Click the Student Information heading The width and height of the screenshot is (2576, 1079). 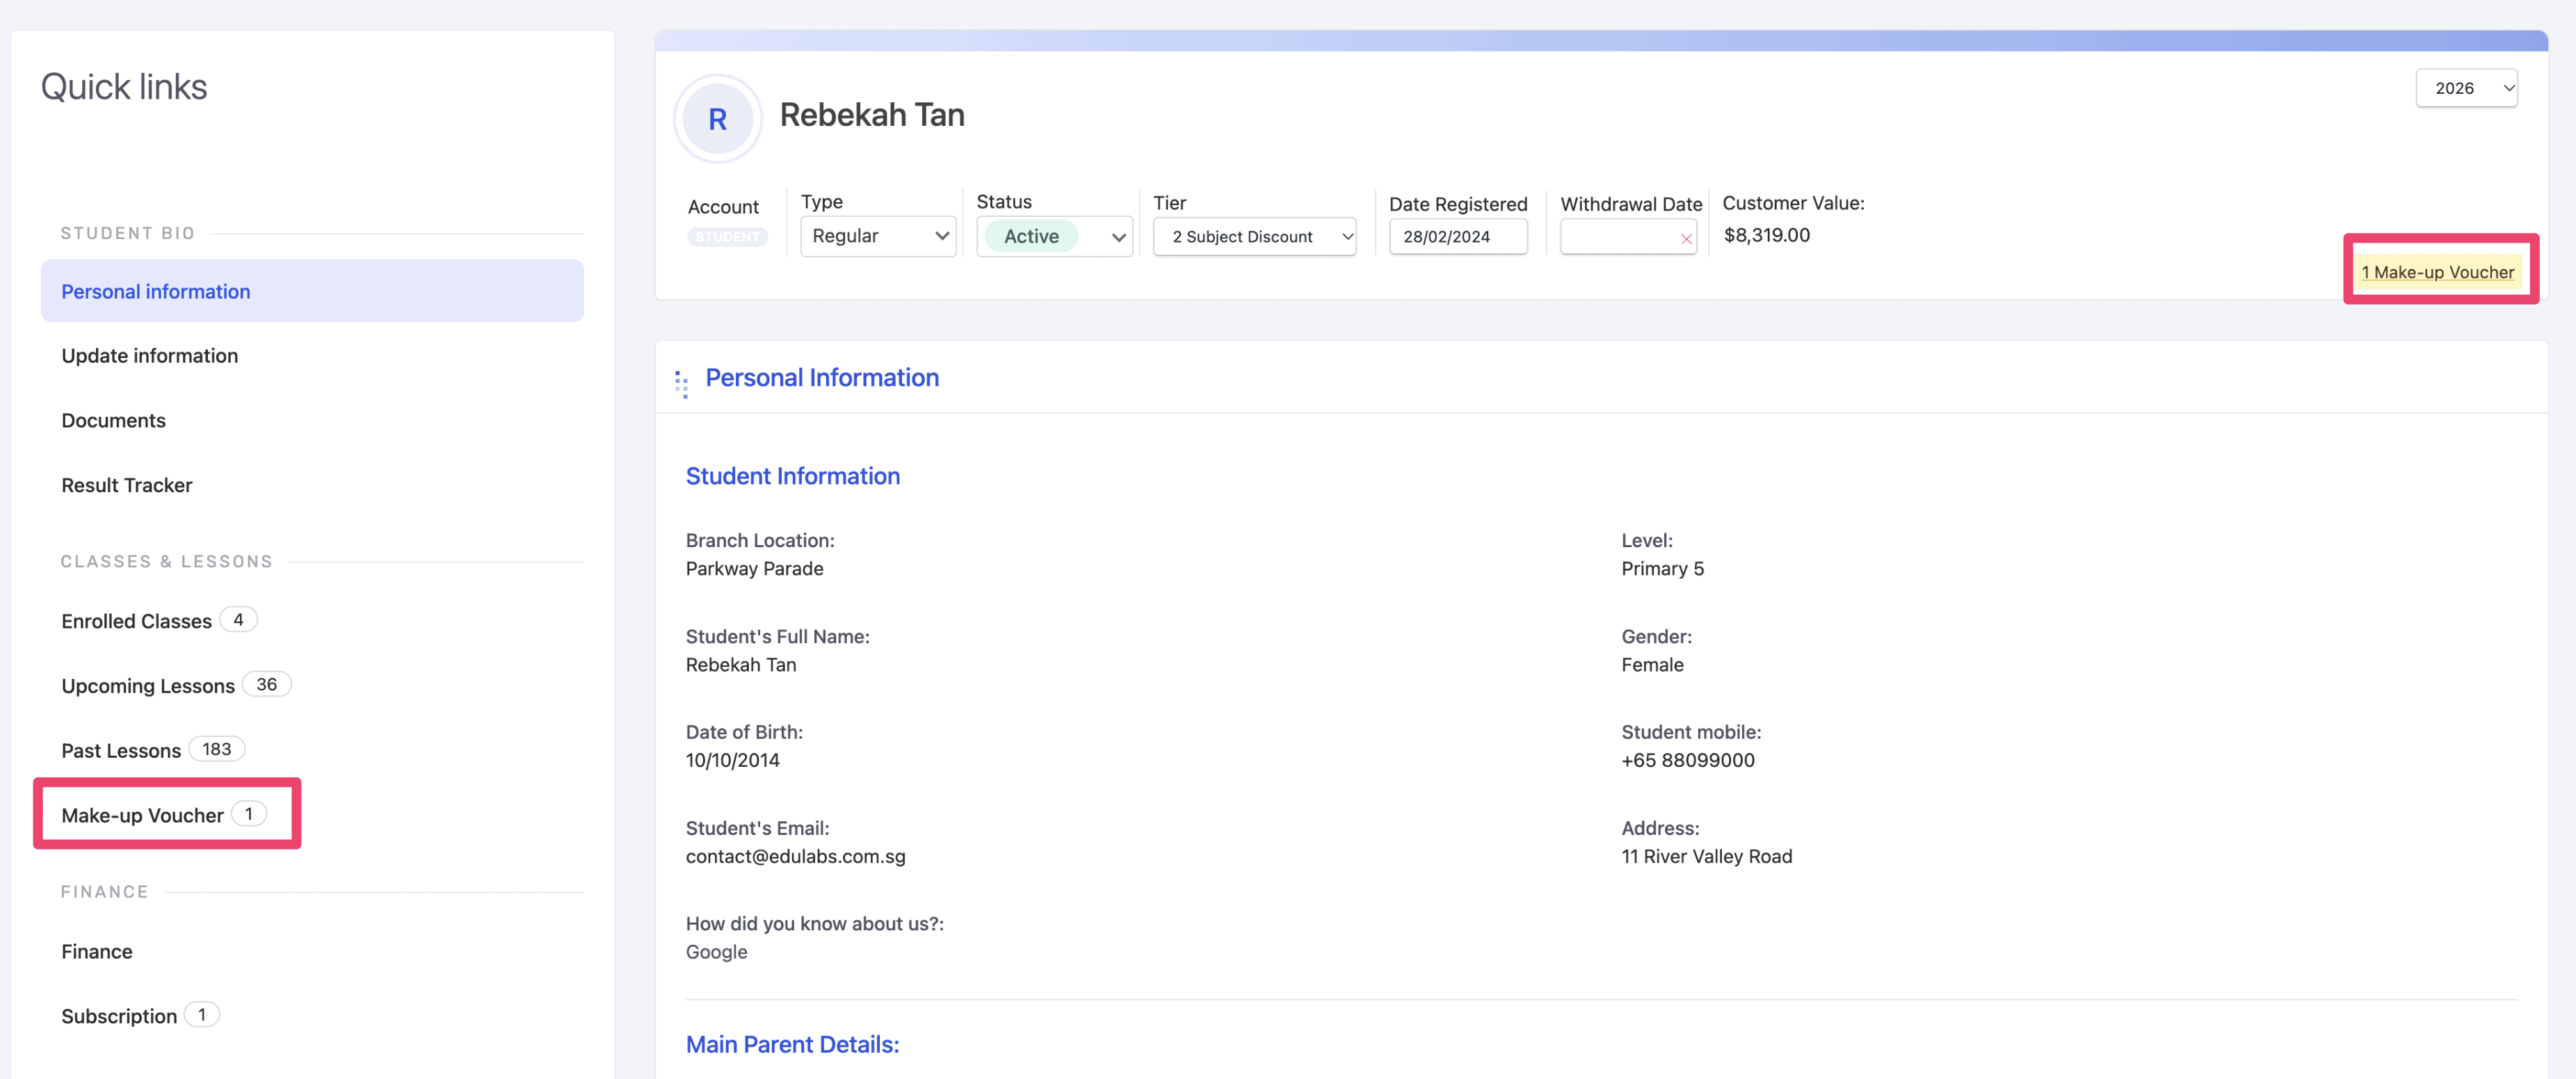pos(792,476)
